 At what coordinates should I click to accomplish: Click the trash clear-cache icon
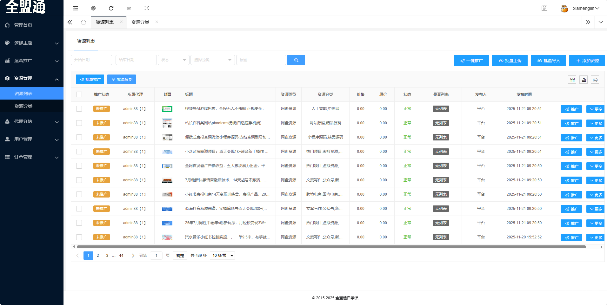click(x=129, y=8)
